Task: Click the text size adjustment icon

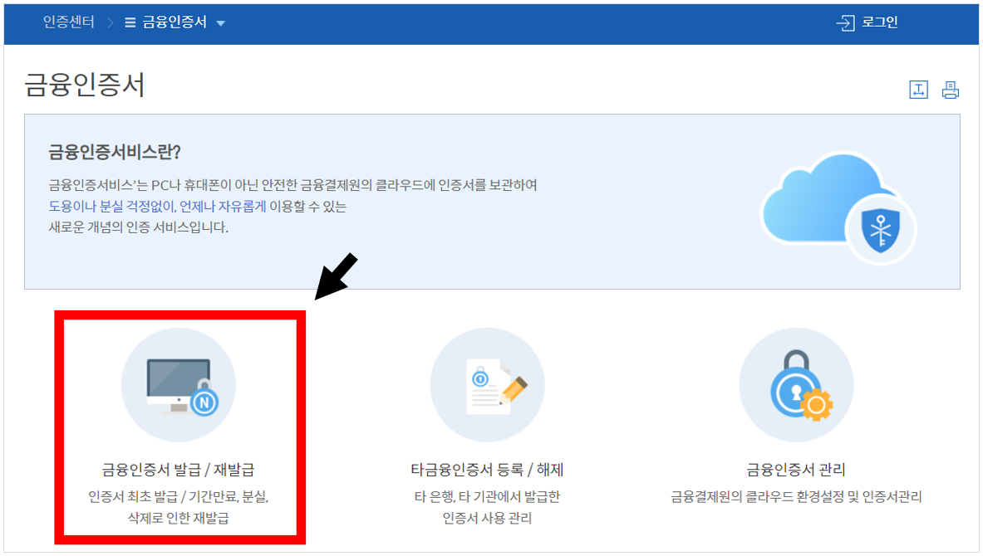Action: pyautogui.click(x=918, y=89)
